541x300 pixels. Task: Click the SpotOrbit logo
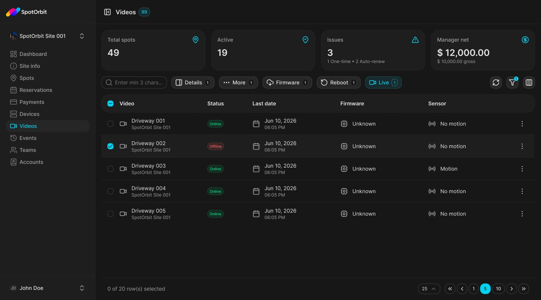[x=26, y=12]
